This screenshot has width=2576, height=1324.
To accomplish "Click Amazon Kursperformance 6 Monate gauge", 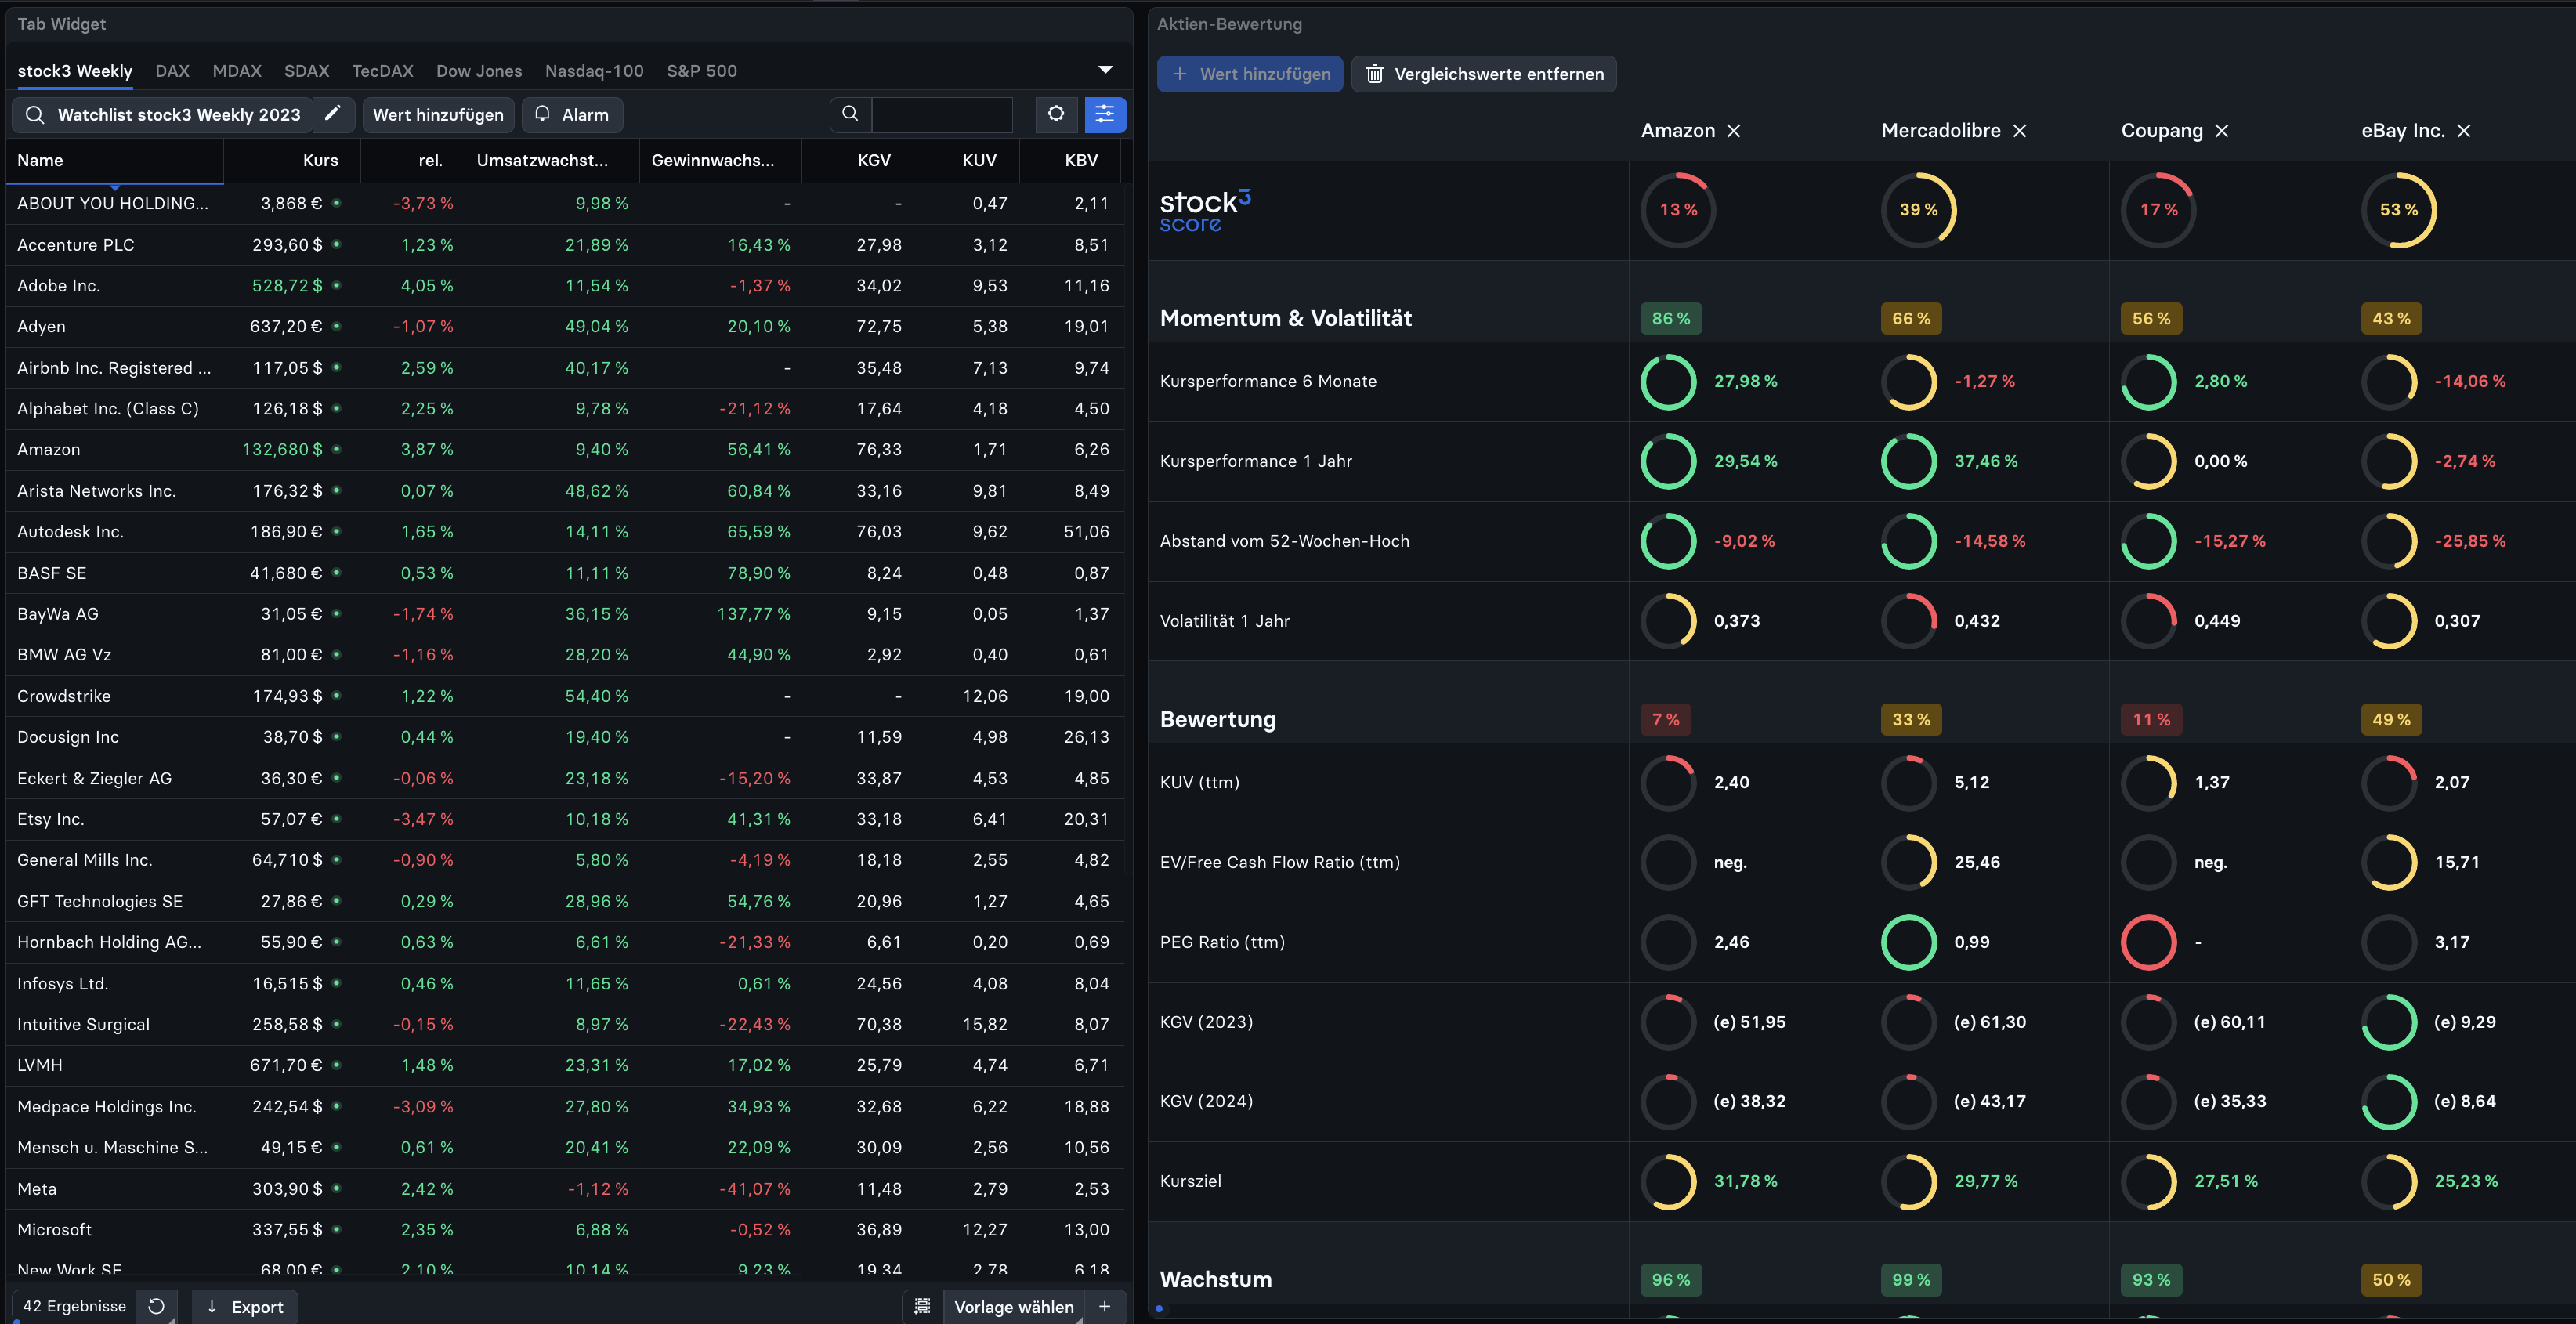I will (x=1669, y=381).
